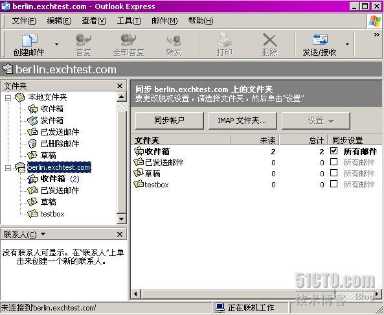
Task: Click 草稿 icon in sync folder list
Action: coord(139,173)
